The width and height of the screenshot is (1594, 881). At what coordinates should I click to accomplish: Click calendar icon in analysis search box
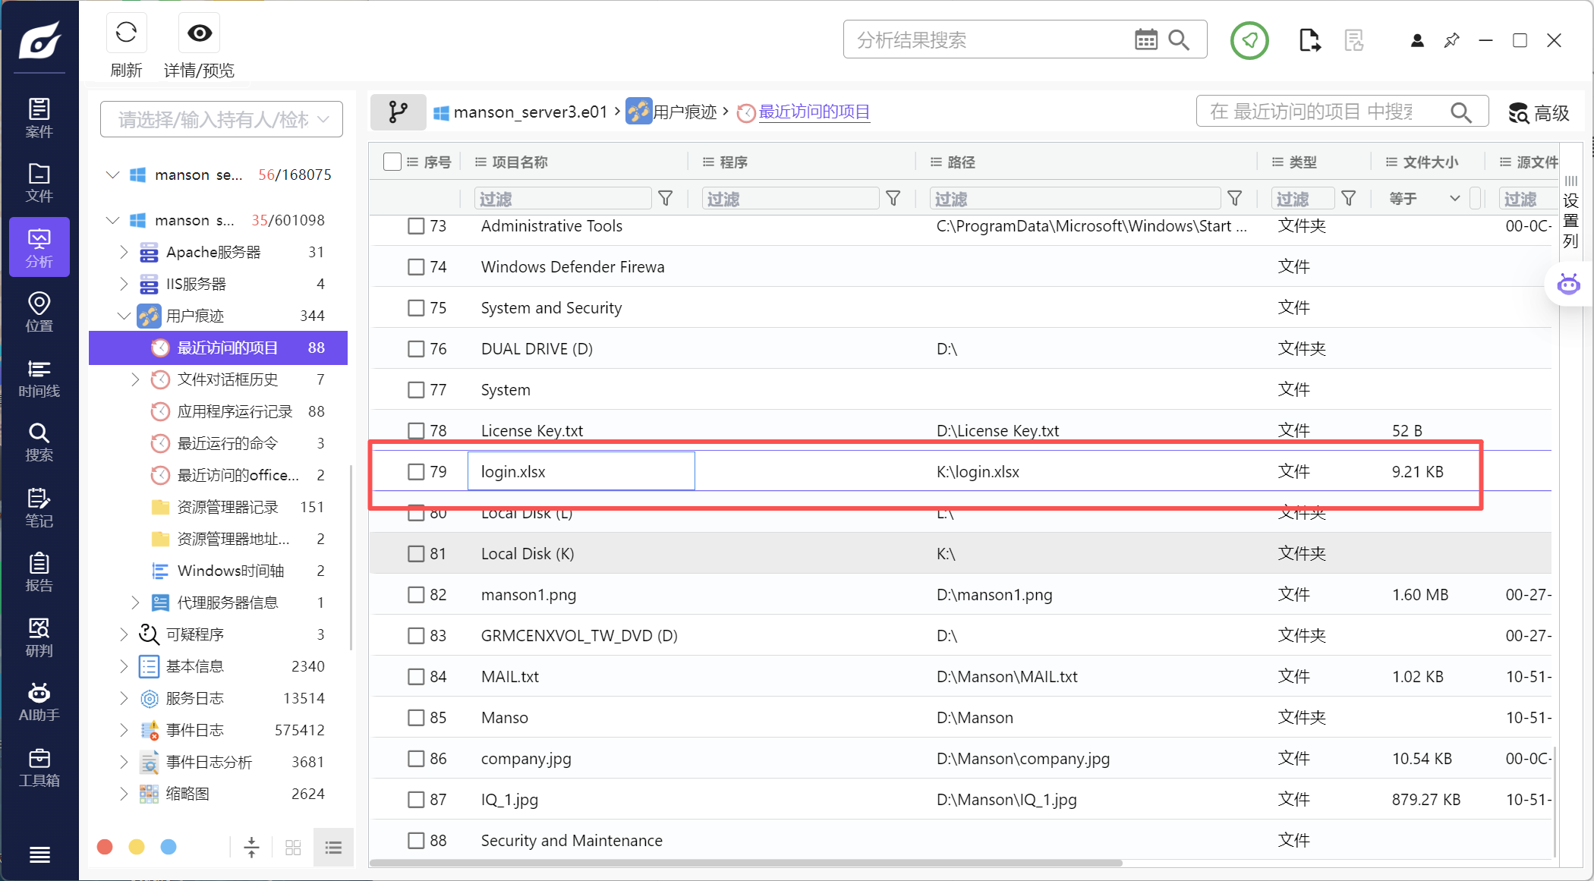click(x=1145, y=39)
